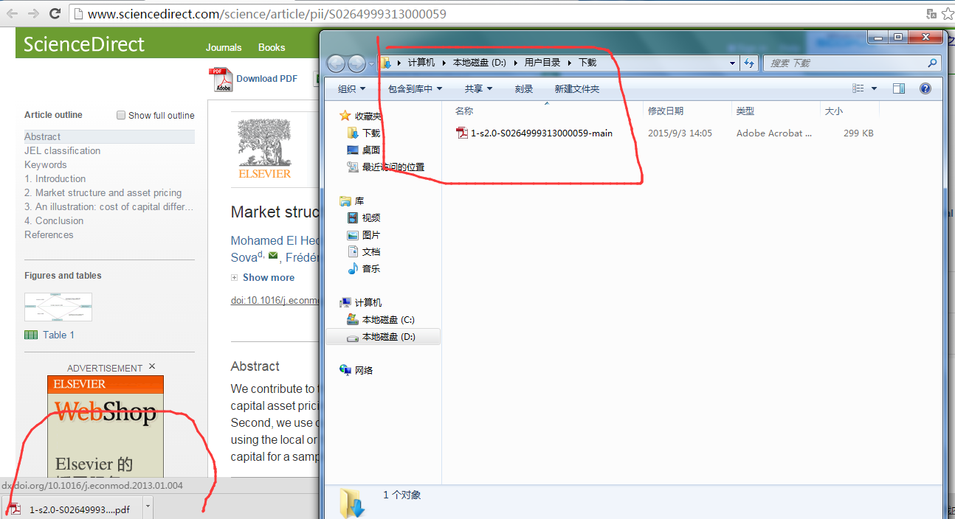Click the ScienceDirect logo

pyautogui.click(x=83, y=44)
